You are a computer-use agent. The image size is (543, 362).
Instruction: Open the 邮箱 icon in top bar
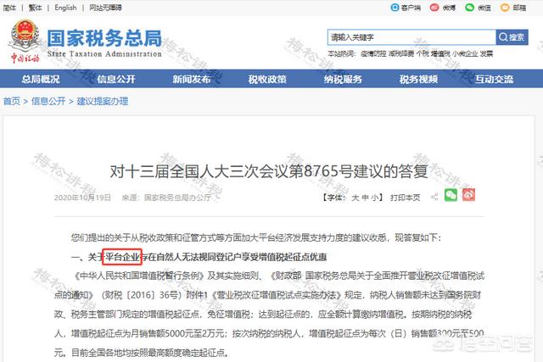coord(505,8)
